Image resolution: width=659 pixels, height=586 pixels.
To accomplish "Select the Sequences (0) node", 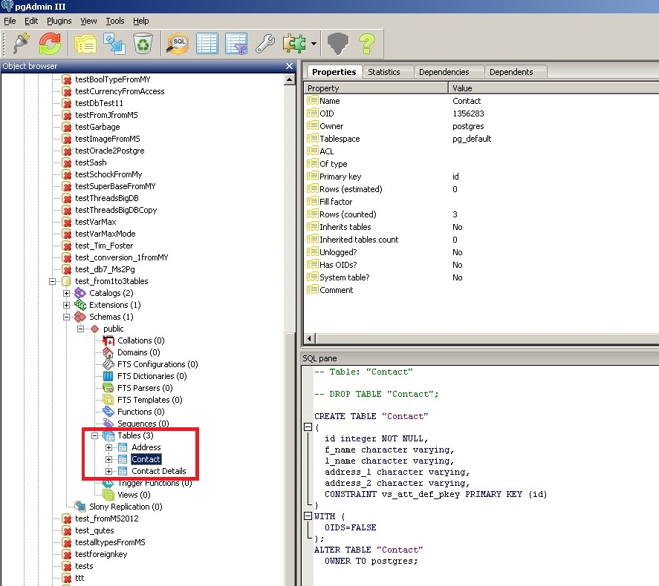I will (143, 424).
